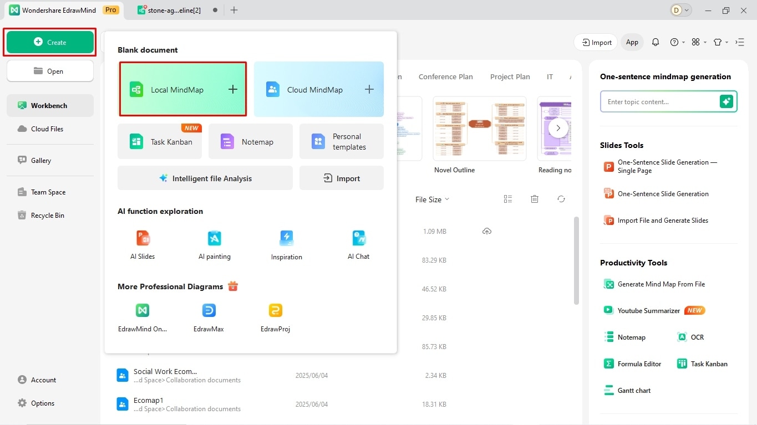The width and height of the screenshot is (757, 425).
Task: Open AI Slides function
Action: [x=143, y=245]
